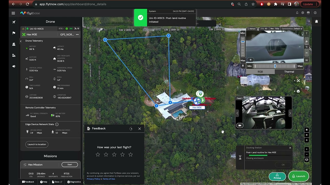The image size is (330, 185).
Task: Open the drone airplane sidebar icon
Action: coord(14,22)
